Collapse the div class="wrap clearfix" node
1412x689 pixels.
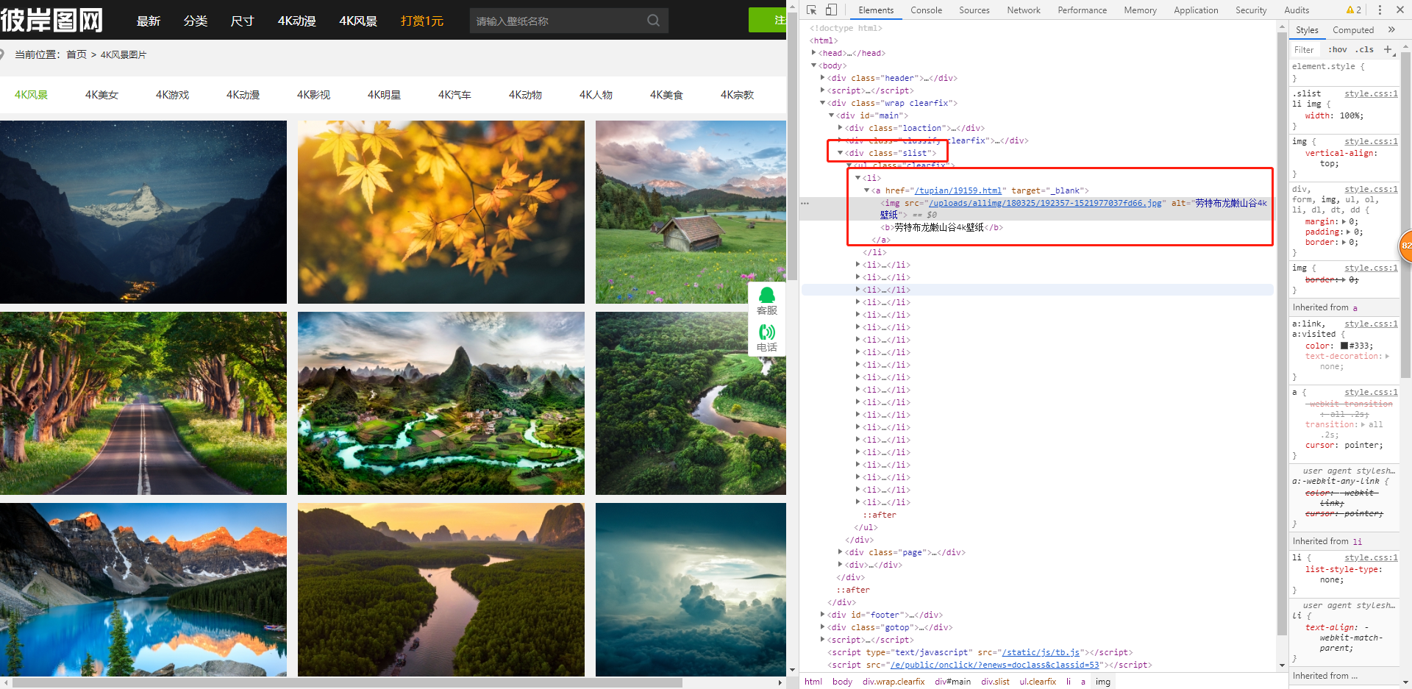pyautogui.click(x=823, y=103)
